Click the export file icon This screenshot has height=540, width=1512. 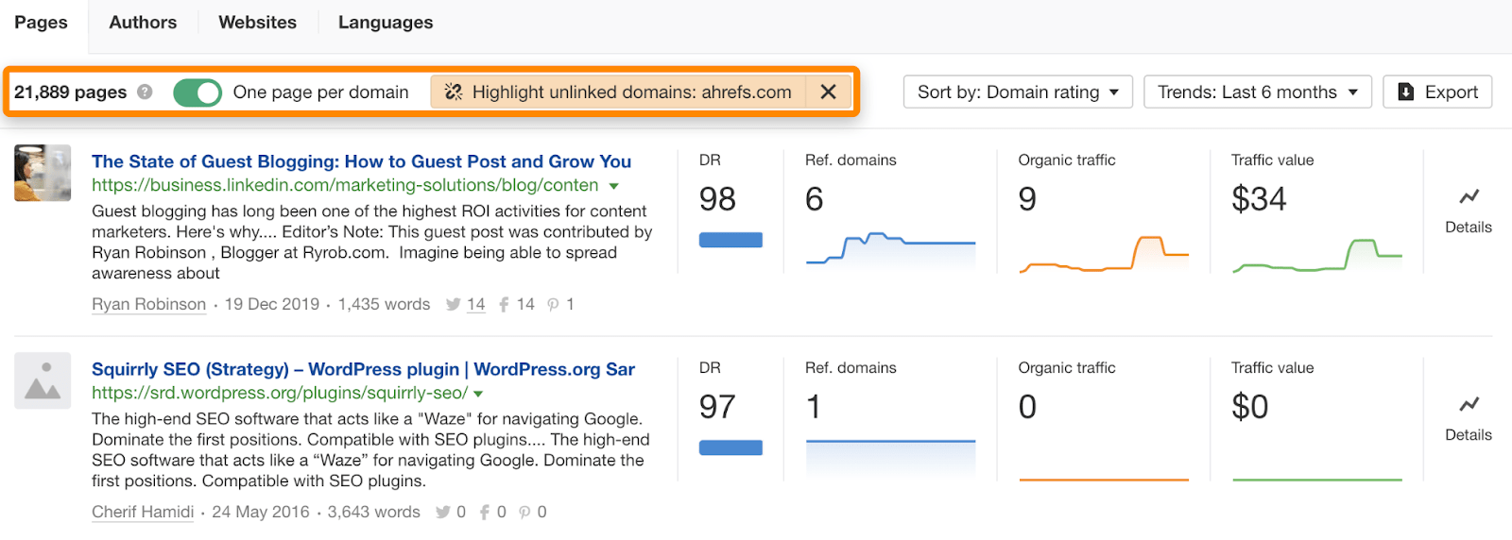tap(1406, 92)
